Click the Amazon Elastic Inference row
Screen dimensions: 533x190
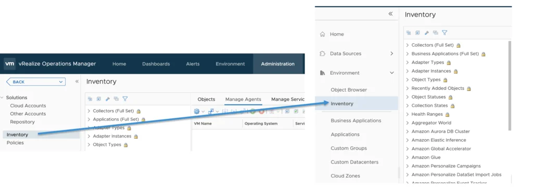pos(438,140)
